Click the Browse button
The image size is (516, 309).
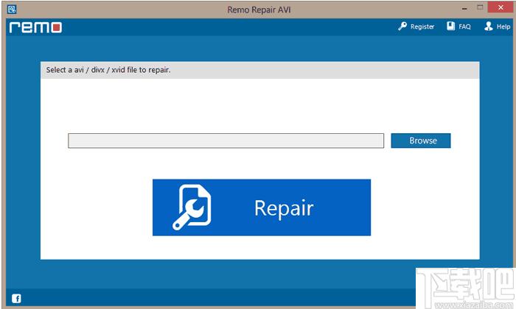tap(421, 141)
